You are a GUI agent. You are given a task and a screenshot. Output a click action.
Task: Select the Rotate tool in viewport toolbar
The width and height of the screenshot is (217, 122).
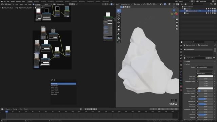119,22
